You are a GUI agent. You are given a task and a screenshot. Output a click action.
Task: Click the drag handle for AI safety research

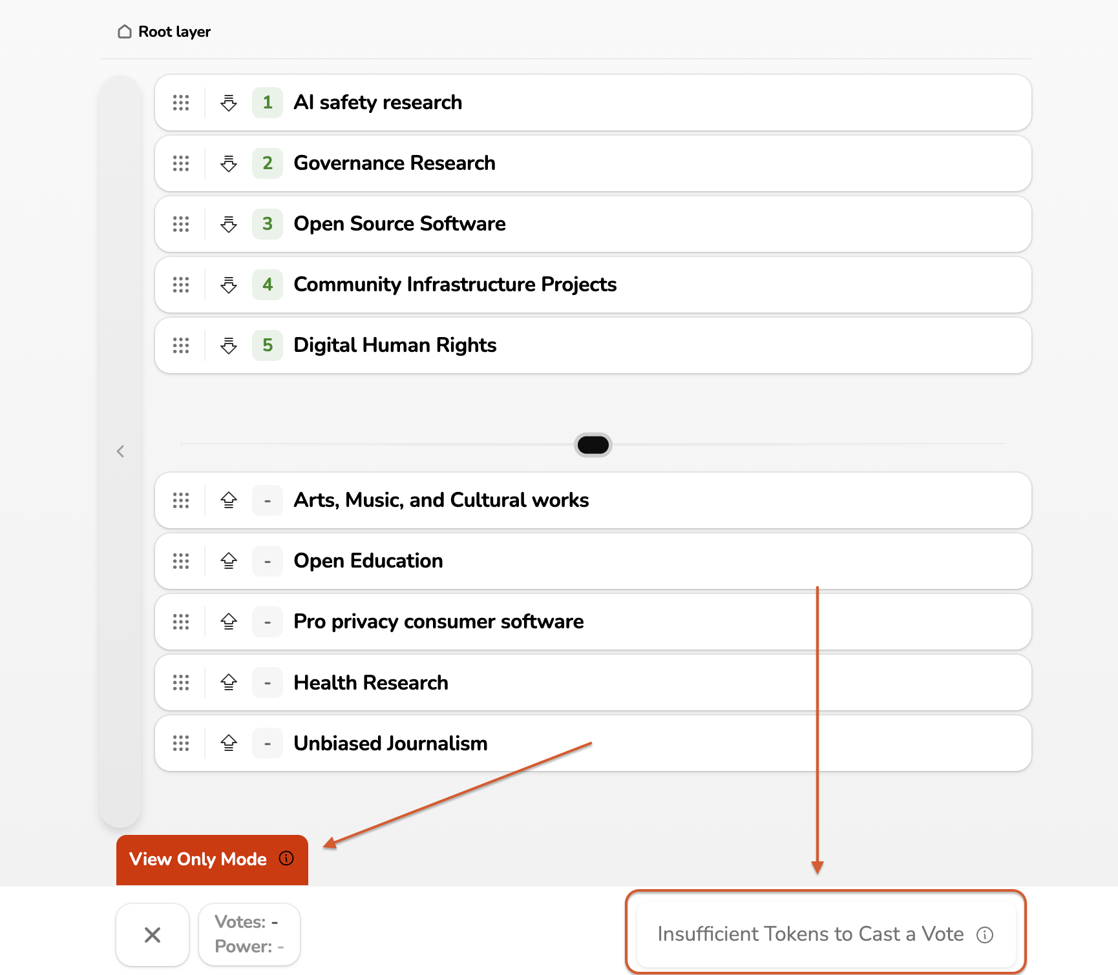(181, 103)
